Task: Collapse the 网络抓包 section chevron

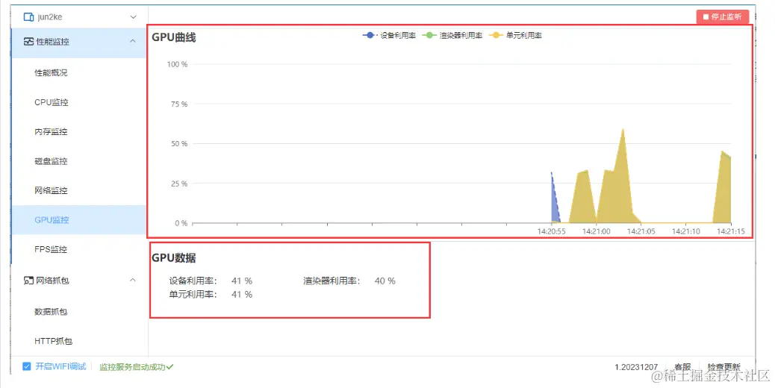Action: (132, 280)
